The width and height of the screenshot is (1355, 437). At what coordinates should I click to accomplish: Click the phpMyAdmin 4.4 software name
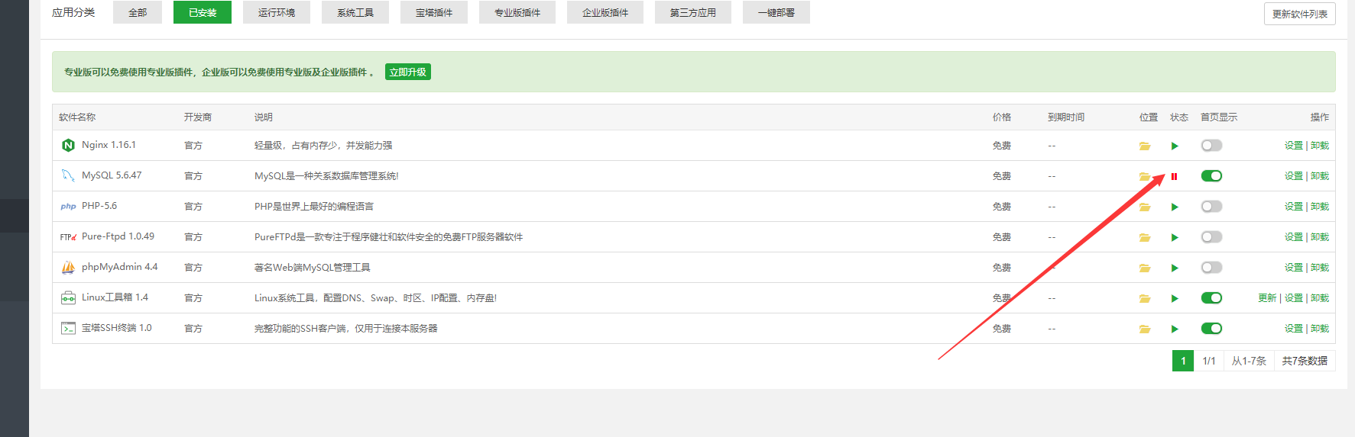[x=119, y=267]
